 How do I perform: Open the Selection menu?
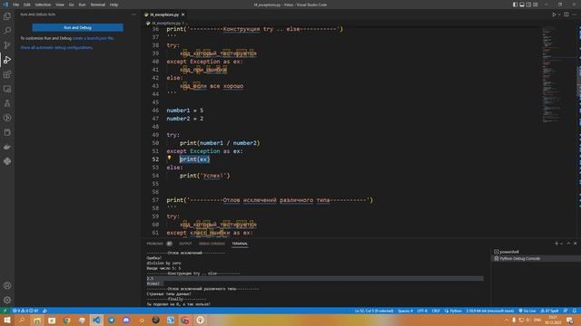click(x=43, y=5)
